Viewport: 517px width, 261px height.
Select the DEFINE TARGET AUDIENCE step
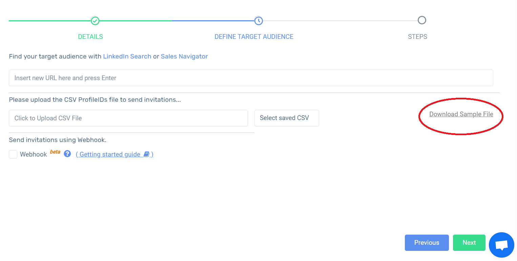click(x=254, y=37)
